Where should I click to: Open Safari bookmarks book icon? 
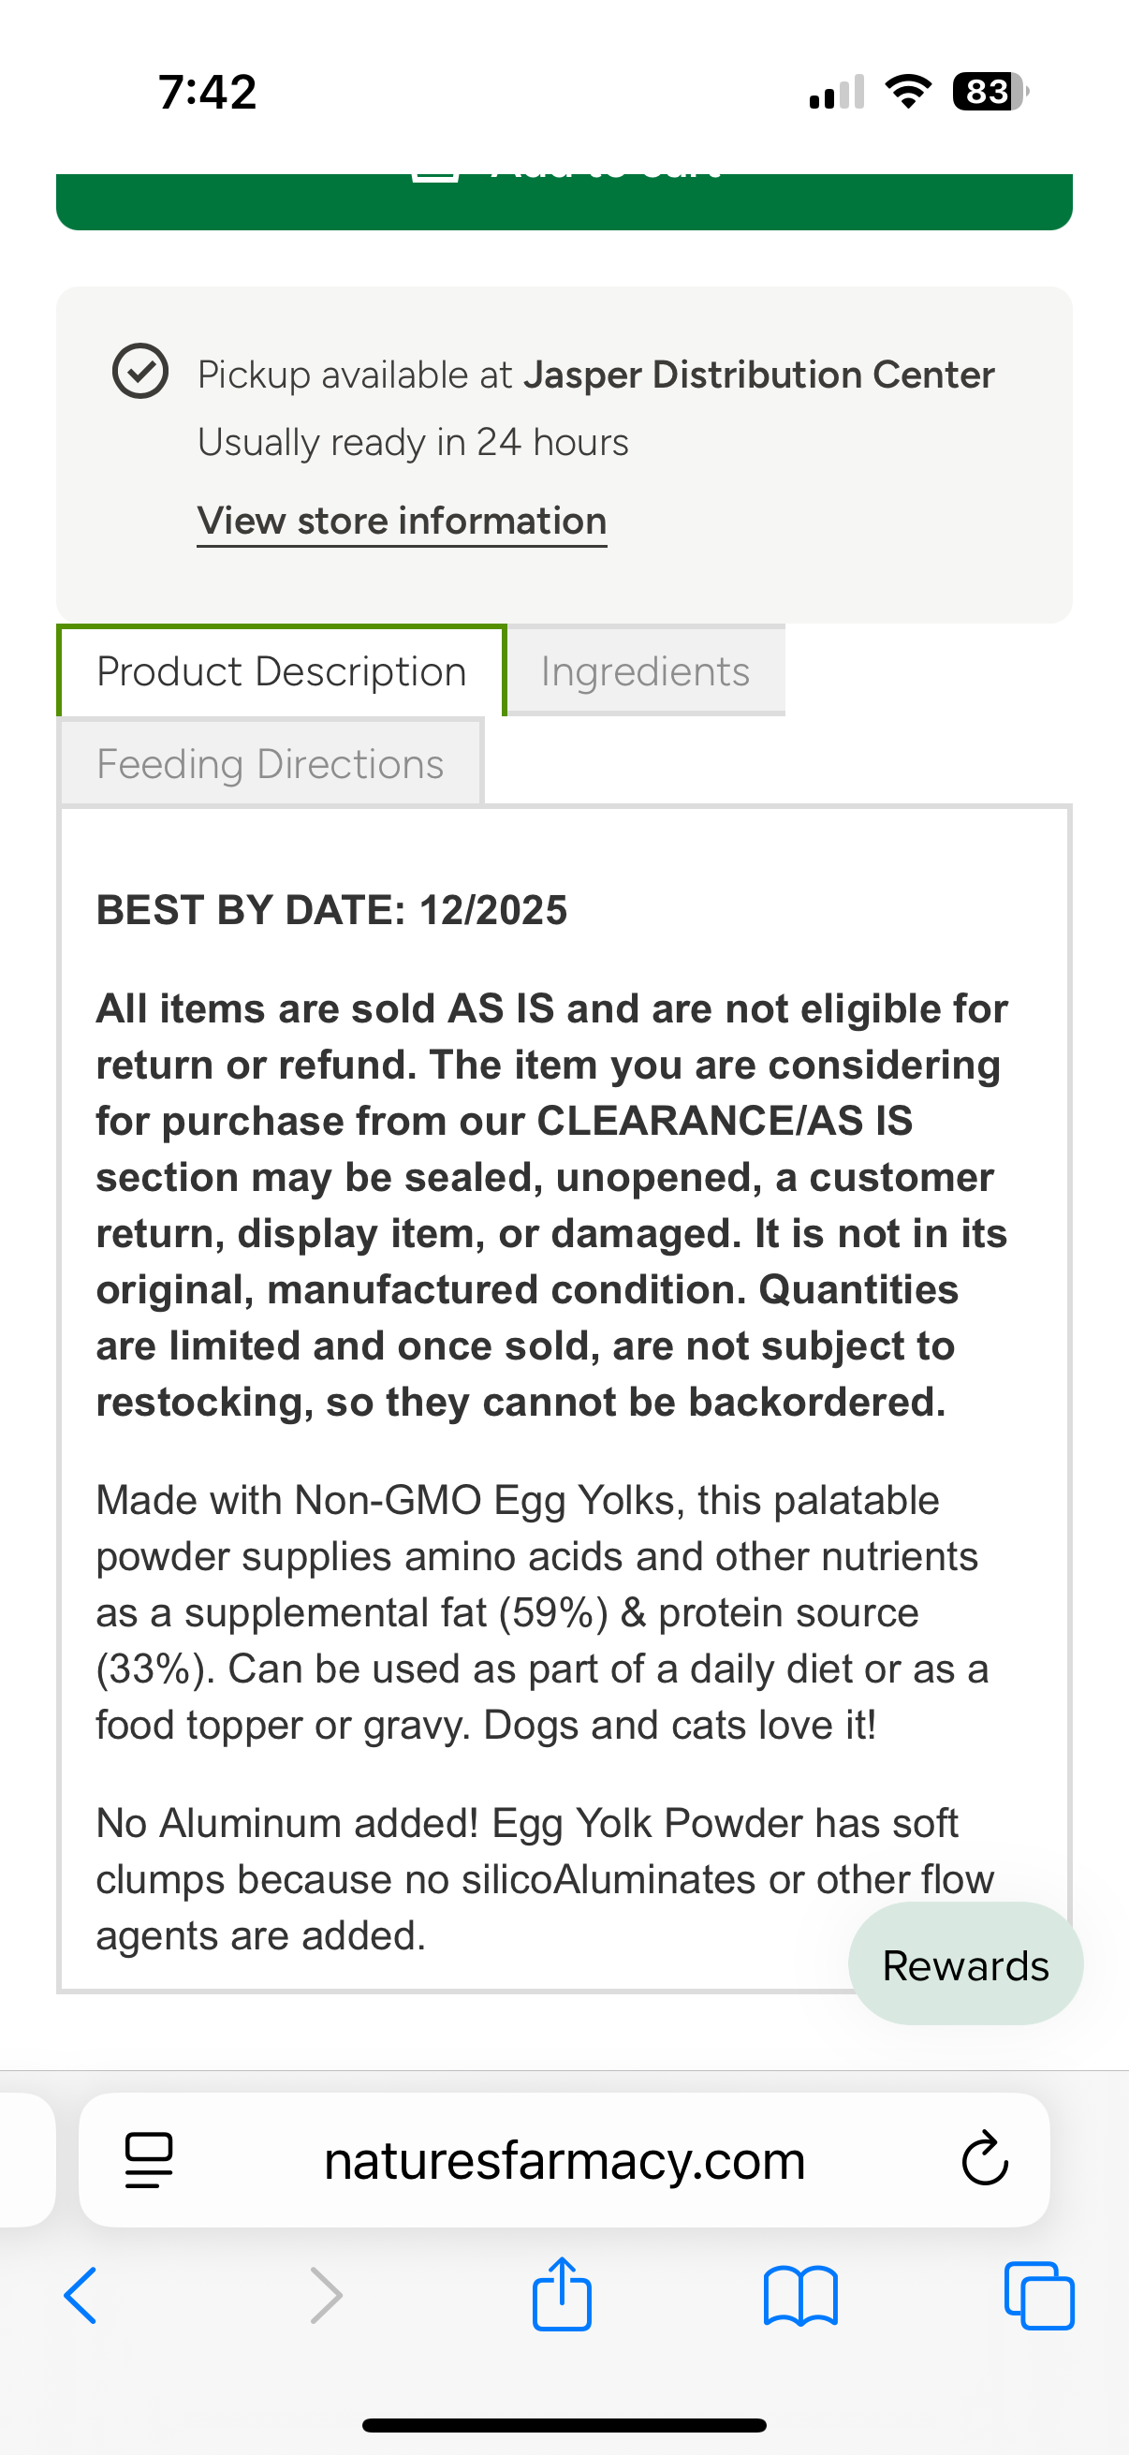800,2296
